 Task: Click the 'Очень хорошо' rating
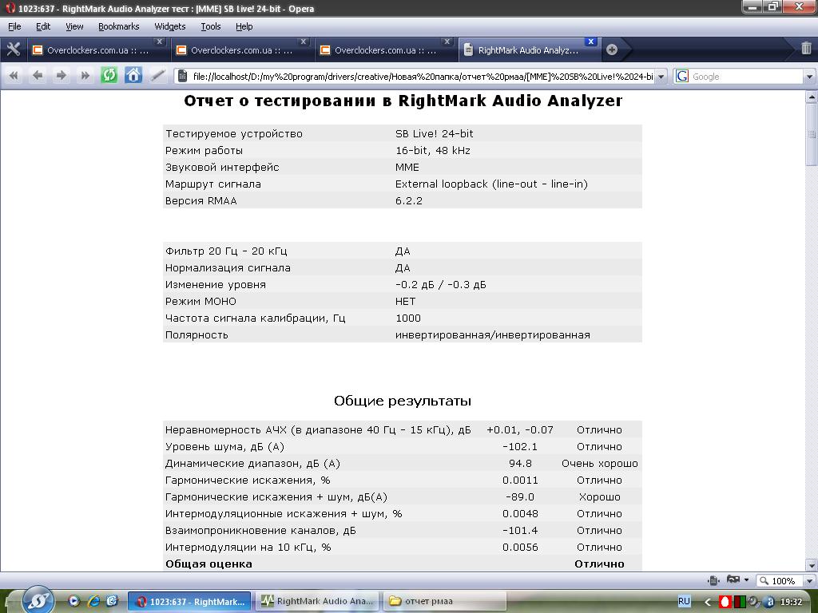[x=599, y=464]
